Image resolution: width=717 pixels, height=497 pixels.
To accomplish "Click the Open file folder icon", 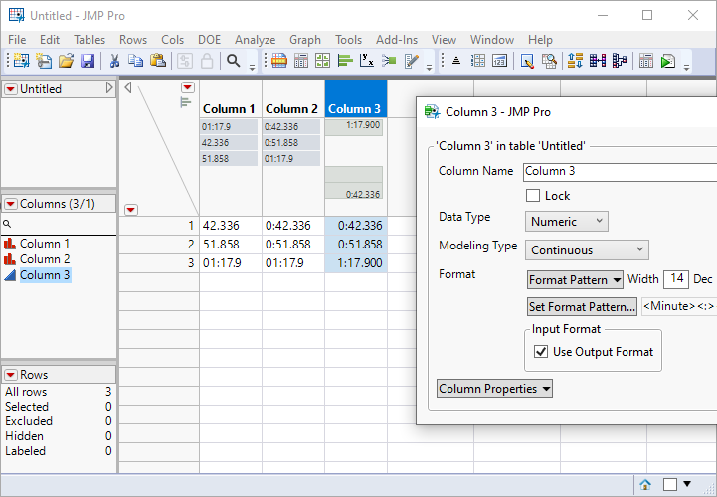I will 66,61.
